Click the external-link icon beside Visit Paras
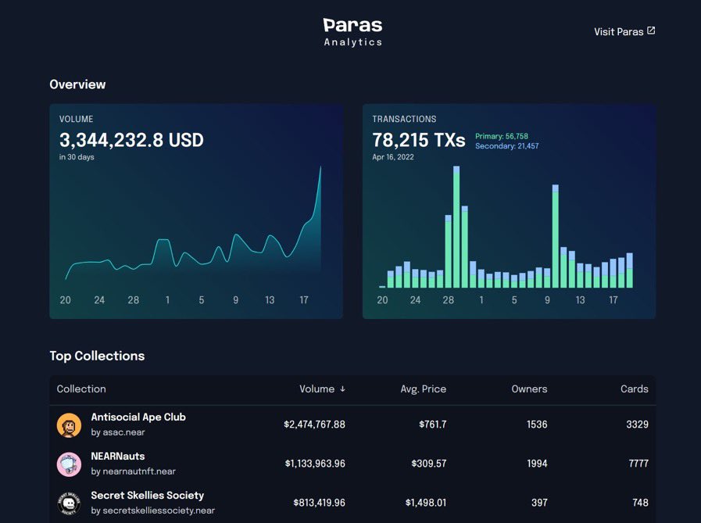701x523 pixels. pos(651,30)
